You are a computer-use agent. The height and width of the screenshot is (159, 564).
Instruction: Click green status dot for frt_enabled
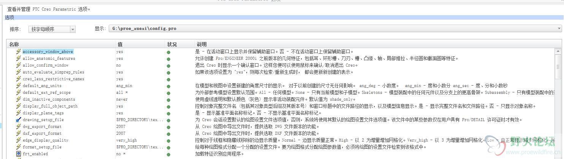(168, 154)
